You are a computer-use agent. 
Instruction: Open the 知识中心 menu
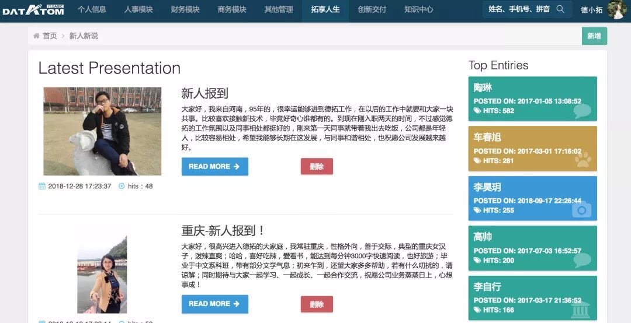point(418,10)
